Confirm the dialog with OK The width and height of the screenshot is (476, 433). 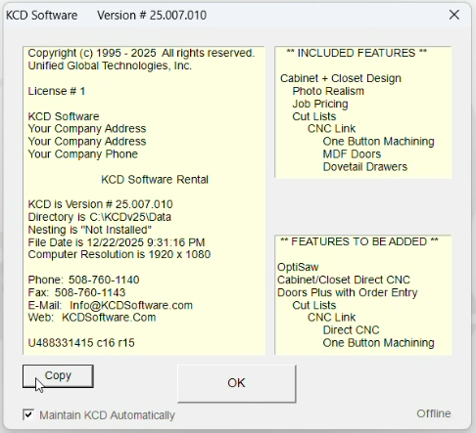237,383
